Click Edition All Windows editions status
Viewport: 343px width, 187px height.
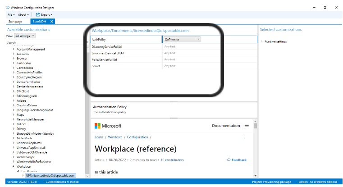click(318, 182)
